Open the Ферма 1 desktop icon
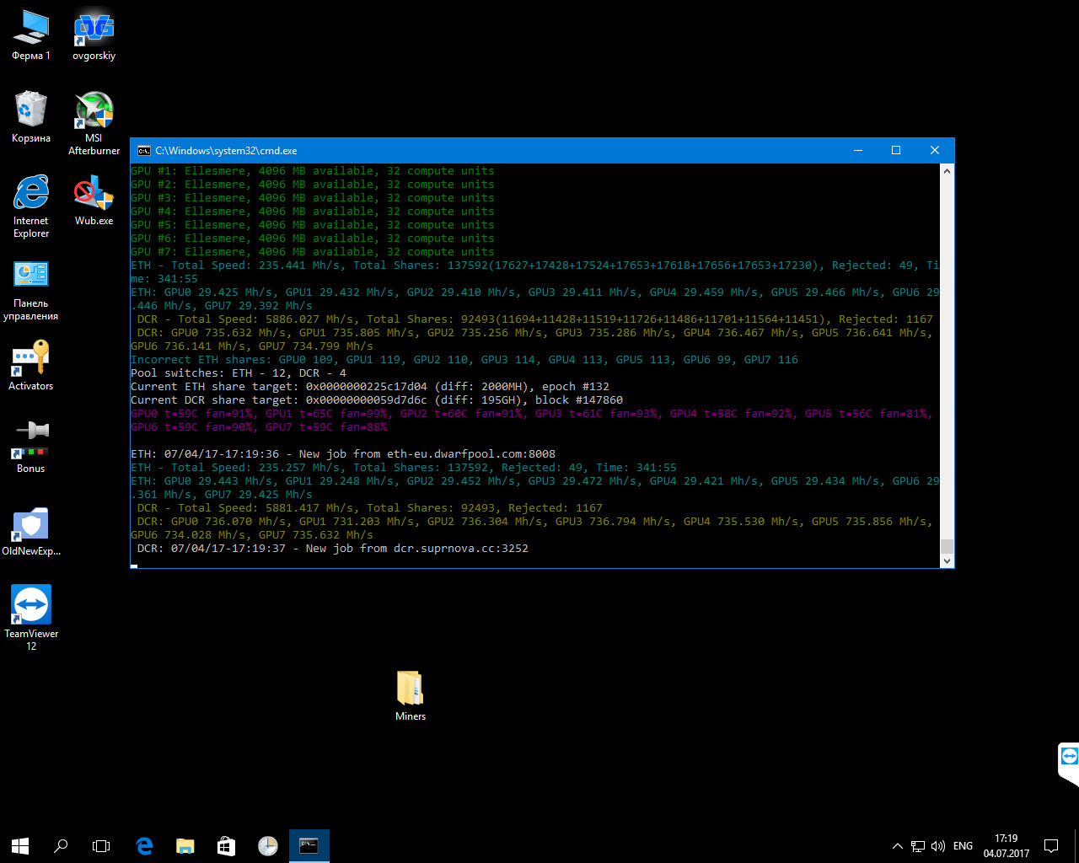Viewport: 1079px width, 863px height. [x=31, y=29]
